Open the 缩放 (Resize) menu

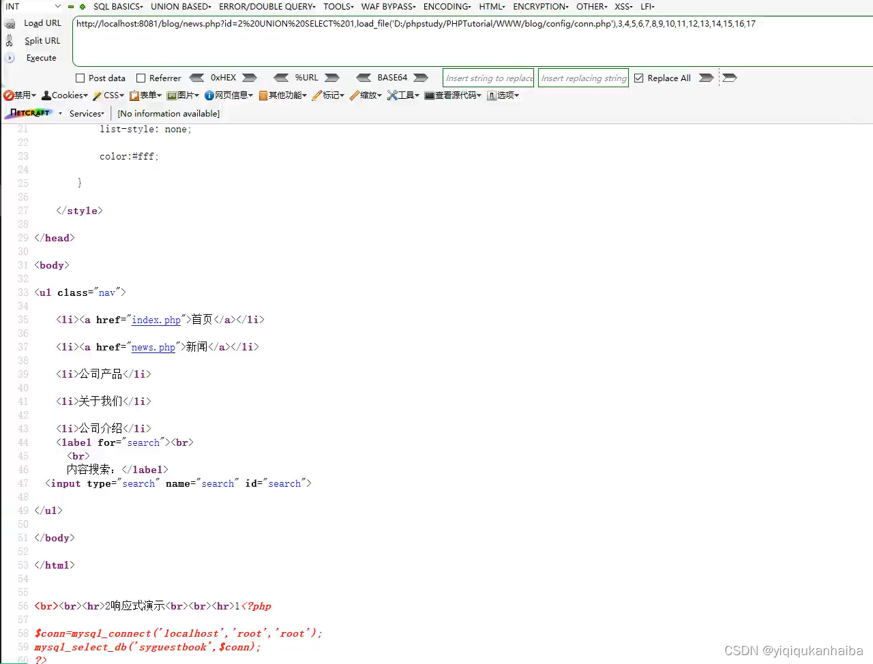click(366, 95)
